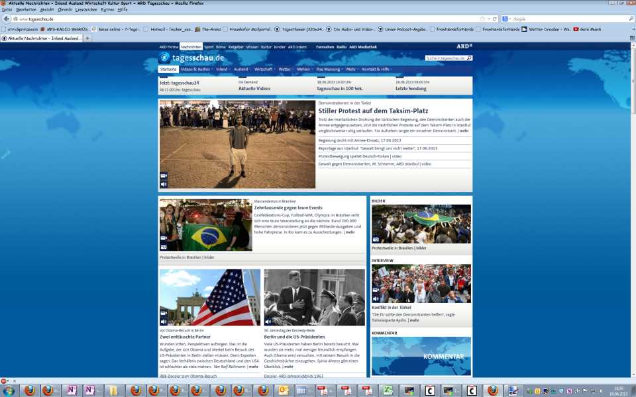This screenshot has width=636, height=397.
Task: Open article 'Berlin und die US-Präsidenten'
Action: pos(294,337)
